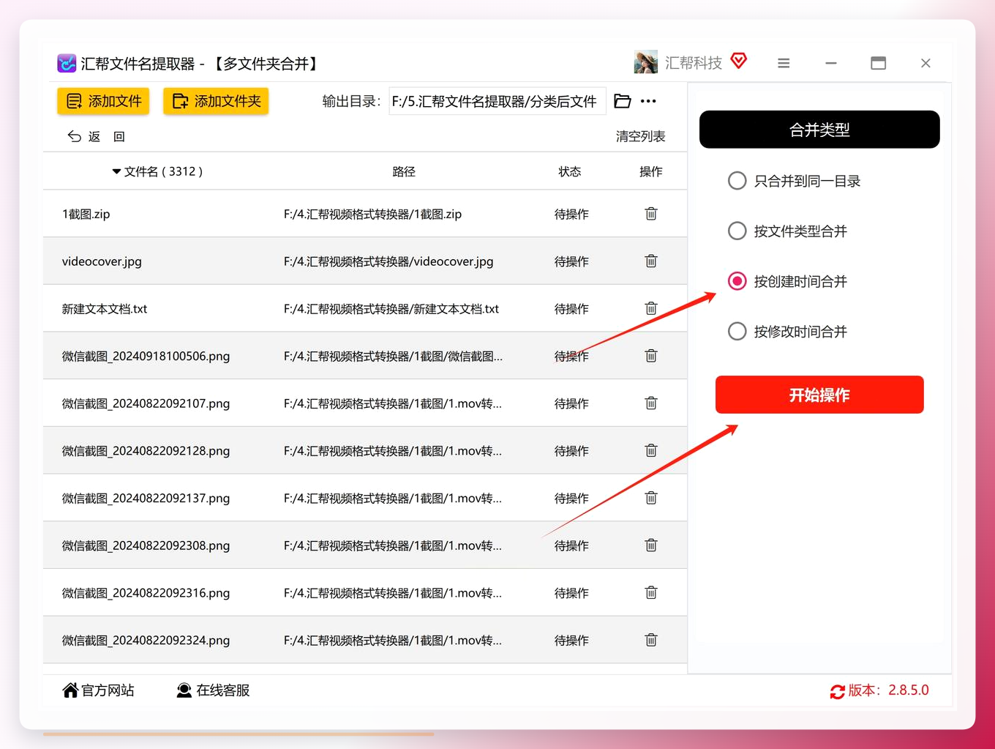Click the version refresh icon
This screenshot has width=995, height=749.
pyautogui.click(x=838, y=691)
